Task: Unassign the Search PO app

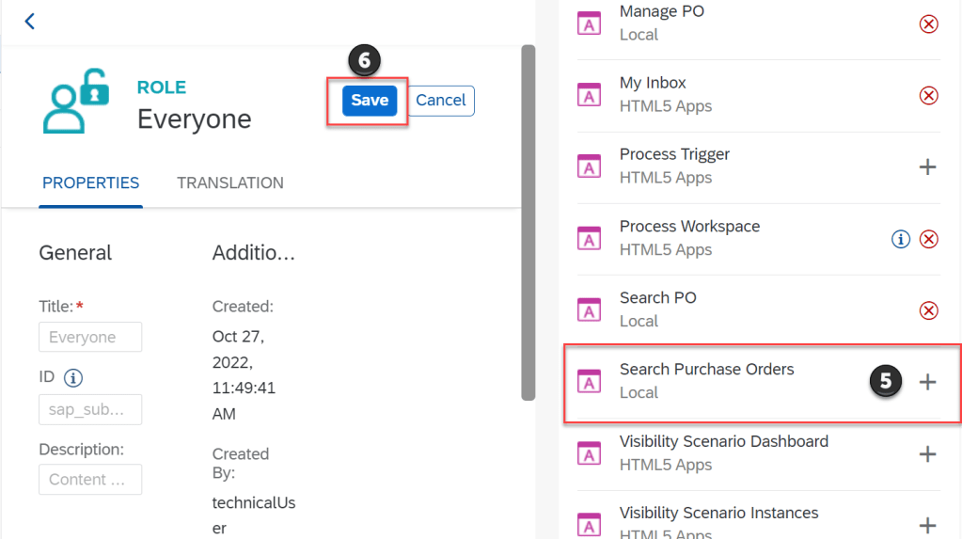Action: click(928, 310)
